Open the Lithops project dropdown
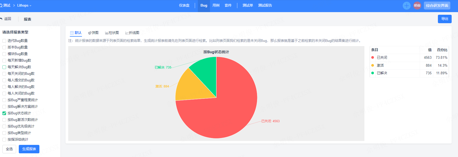 [24, 6]
